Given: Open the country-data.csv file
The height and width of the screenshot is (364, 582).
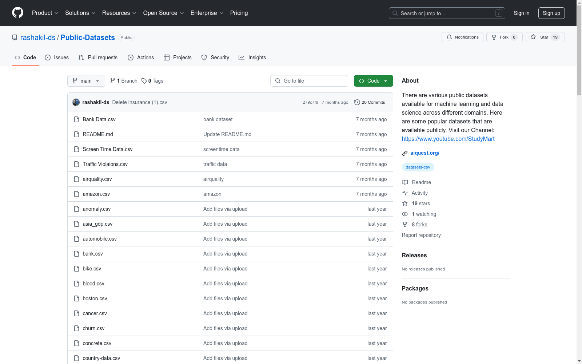Looking at the screenshot, I should pyautogui.click(x=101, y=358).
